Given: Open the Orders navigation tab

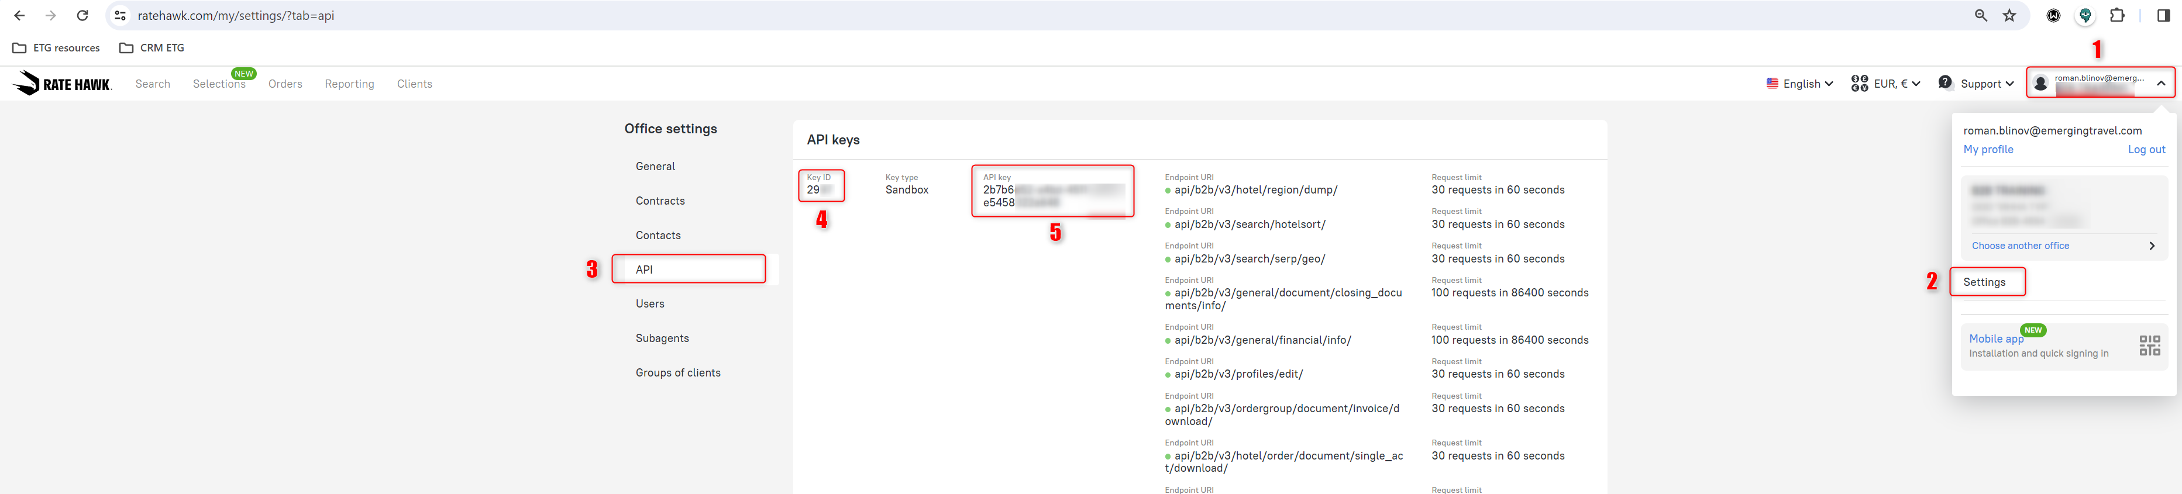Looking at the screenshot, I should point(285,84).
